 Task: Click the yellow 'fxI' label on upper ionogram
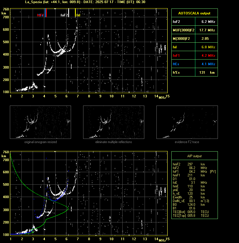[78, 15]
